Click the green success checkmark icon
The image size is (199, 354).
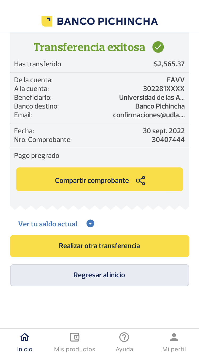(x=158, y=47)
